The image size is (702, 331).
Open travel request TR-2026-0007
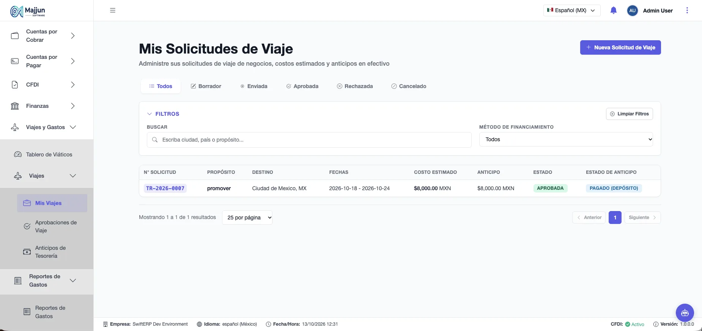165,188
